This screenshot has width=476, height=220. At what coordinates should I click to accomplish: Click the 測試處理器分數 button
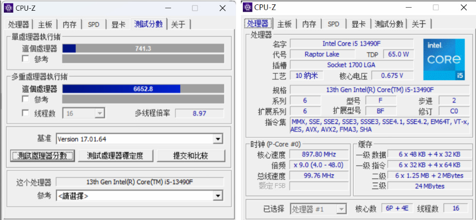(x=42, y=156)
